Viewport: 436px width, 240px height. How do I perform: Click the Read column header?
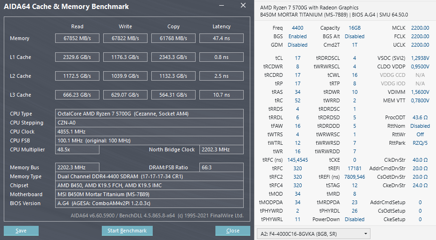(x=77, y=26)
